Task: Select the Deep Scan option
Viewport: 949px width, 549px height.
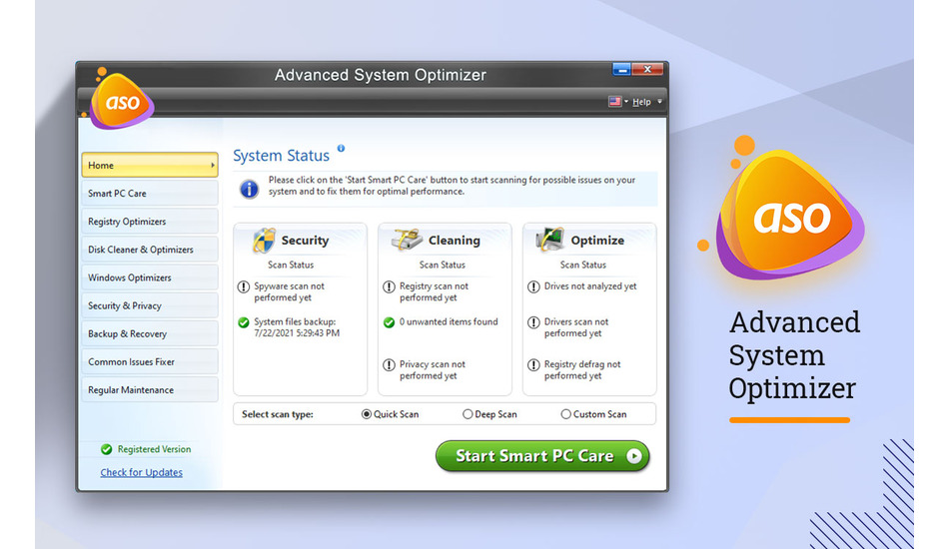Action: pyautogui.click(x=489, y=414)
